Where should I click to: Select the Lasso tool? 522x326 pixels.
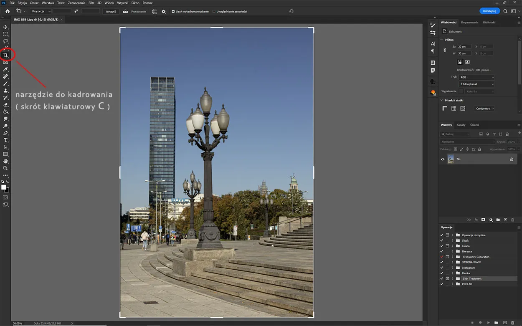(5, 41)
